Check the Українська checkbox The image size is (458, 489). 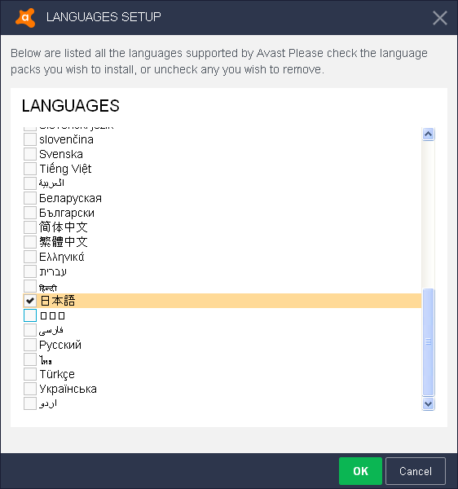pyautogui.click(x=30, y=389)
